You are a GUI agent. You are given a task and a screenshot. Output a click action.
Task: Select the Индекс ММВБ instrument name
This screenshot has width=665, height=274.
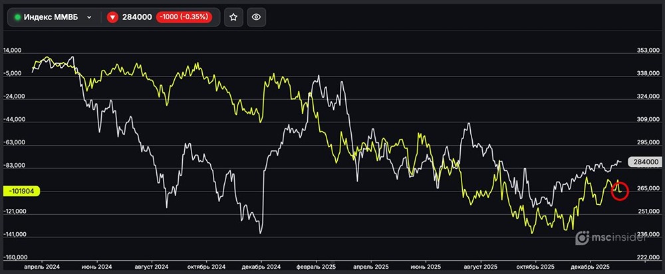coord(51,17)
